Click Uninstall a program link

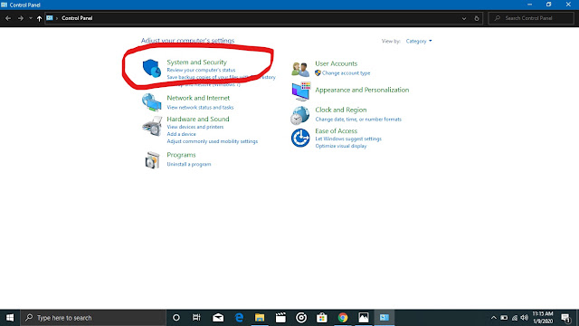click(189, 164)
